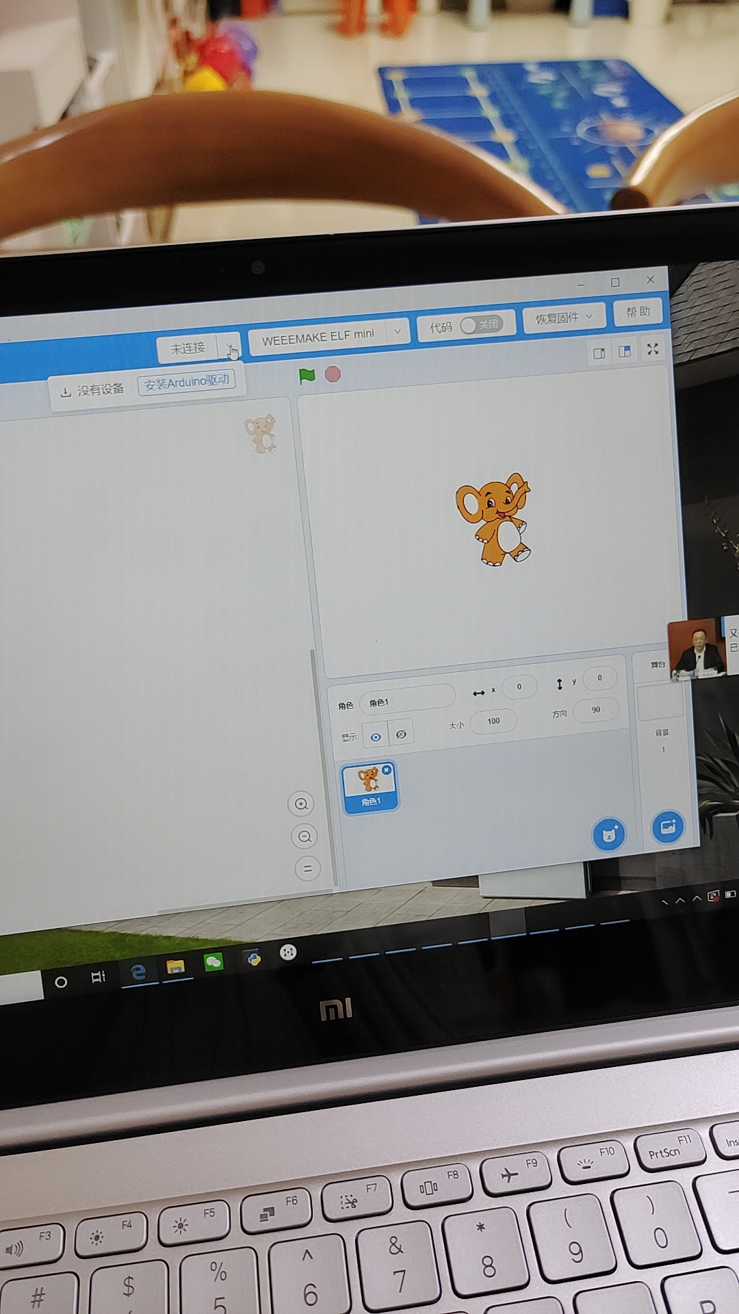Show the sprite with eye icon
Image resolution: width=739 pixels, height=1314 pixels.
tap(376, 736)
